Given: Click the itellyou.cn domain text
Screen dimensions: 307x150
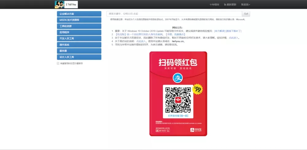Looking at the screenshot, I should (x=178, y=41).
